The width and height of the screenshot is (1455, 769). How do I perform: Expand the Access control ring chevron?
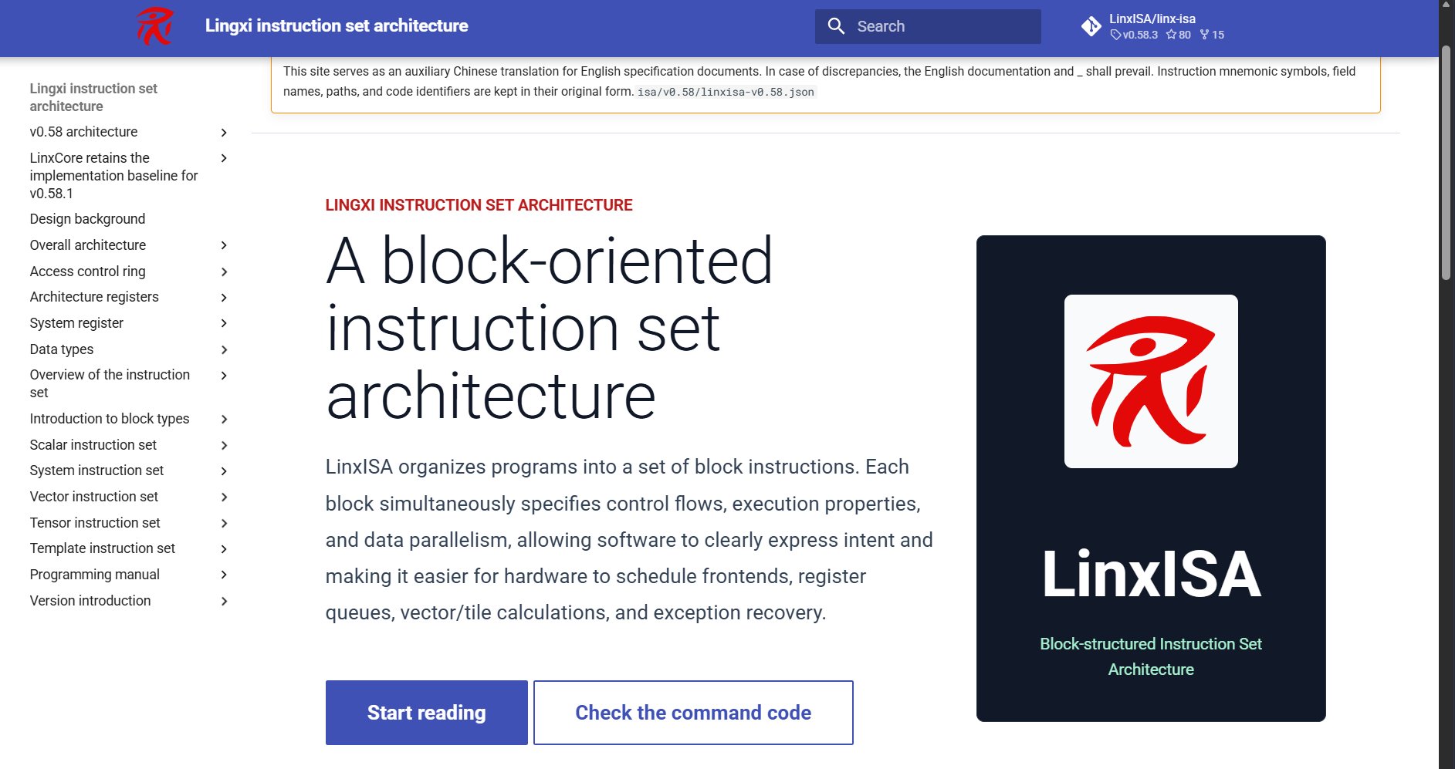[224, 272]
